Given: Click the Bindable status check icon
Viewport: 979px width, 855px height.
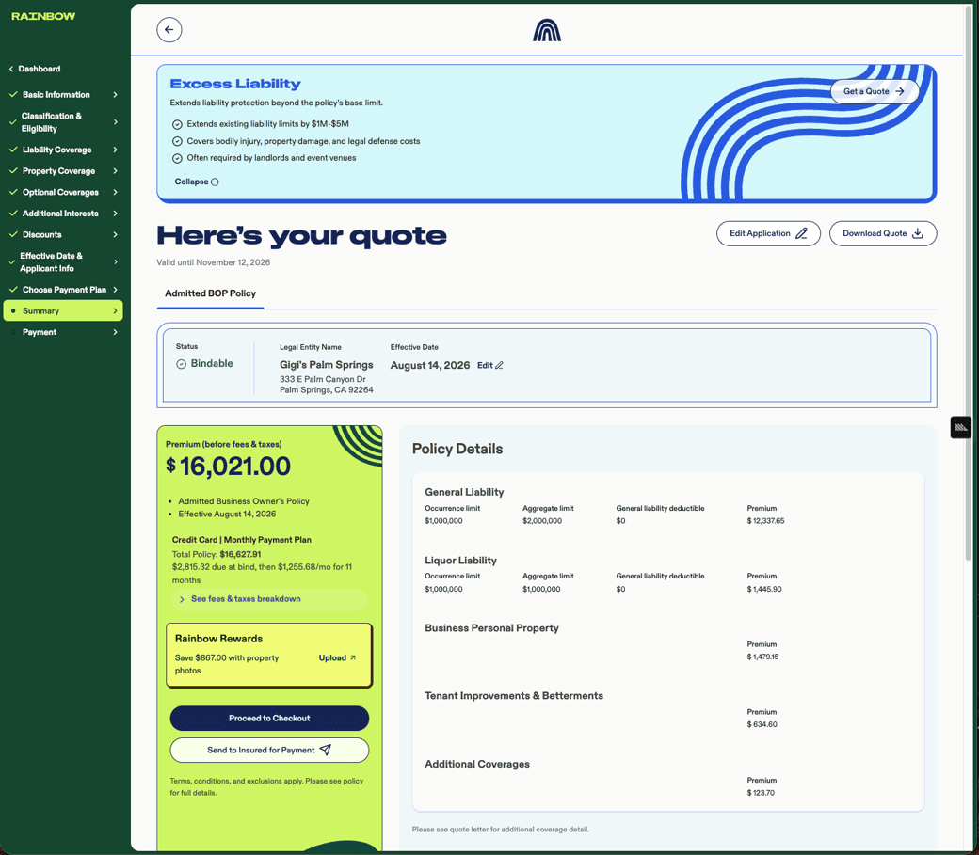Looking at the screenshot, I should click(181, 364).
